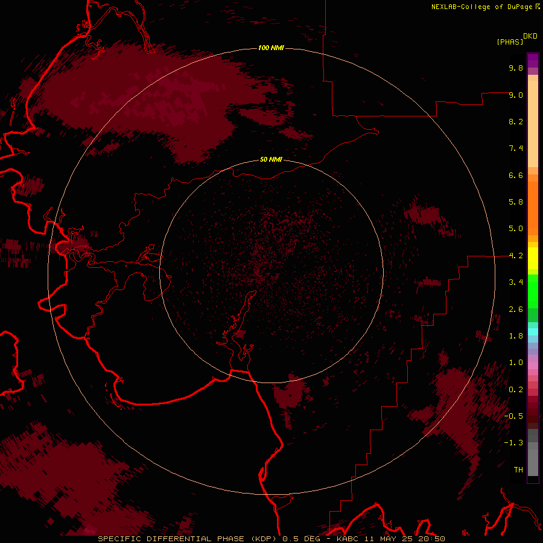Click the product title caption at bottom

(271, 539)
